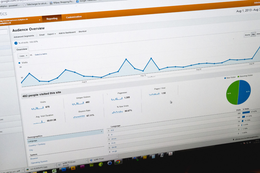
Task: Click the fr-fr language link
Action: 112,130
